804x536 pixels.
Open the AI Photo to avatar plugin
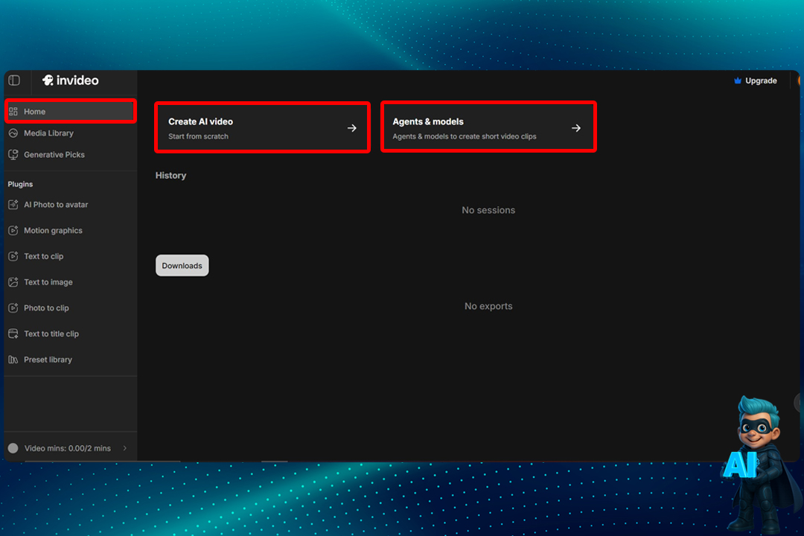[55, 205]
